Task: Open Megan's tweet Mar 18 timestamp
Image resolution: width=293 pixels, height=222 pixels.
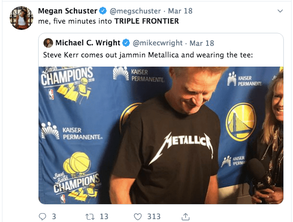Action: 174,11
